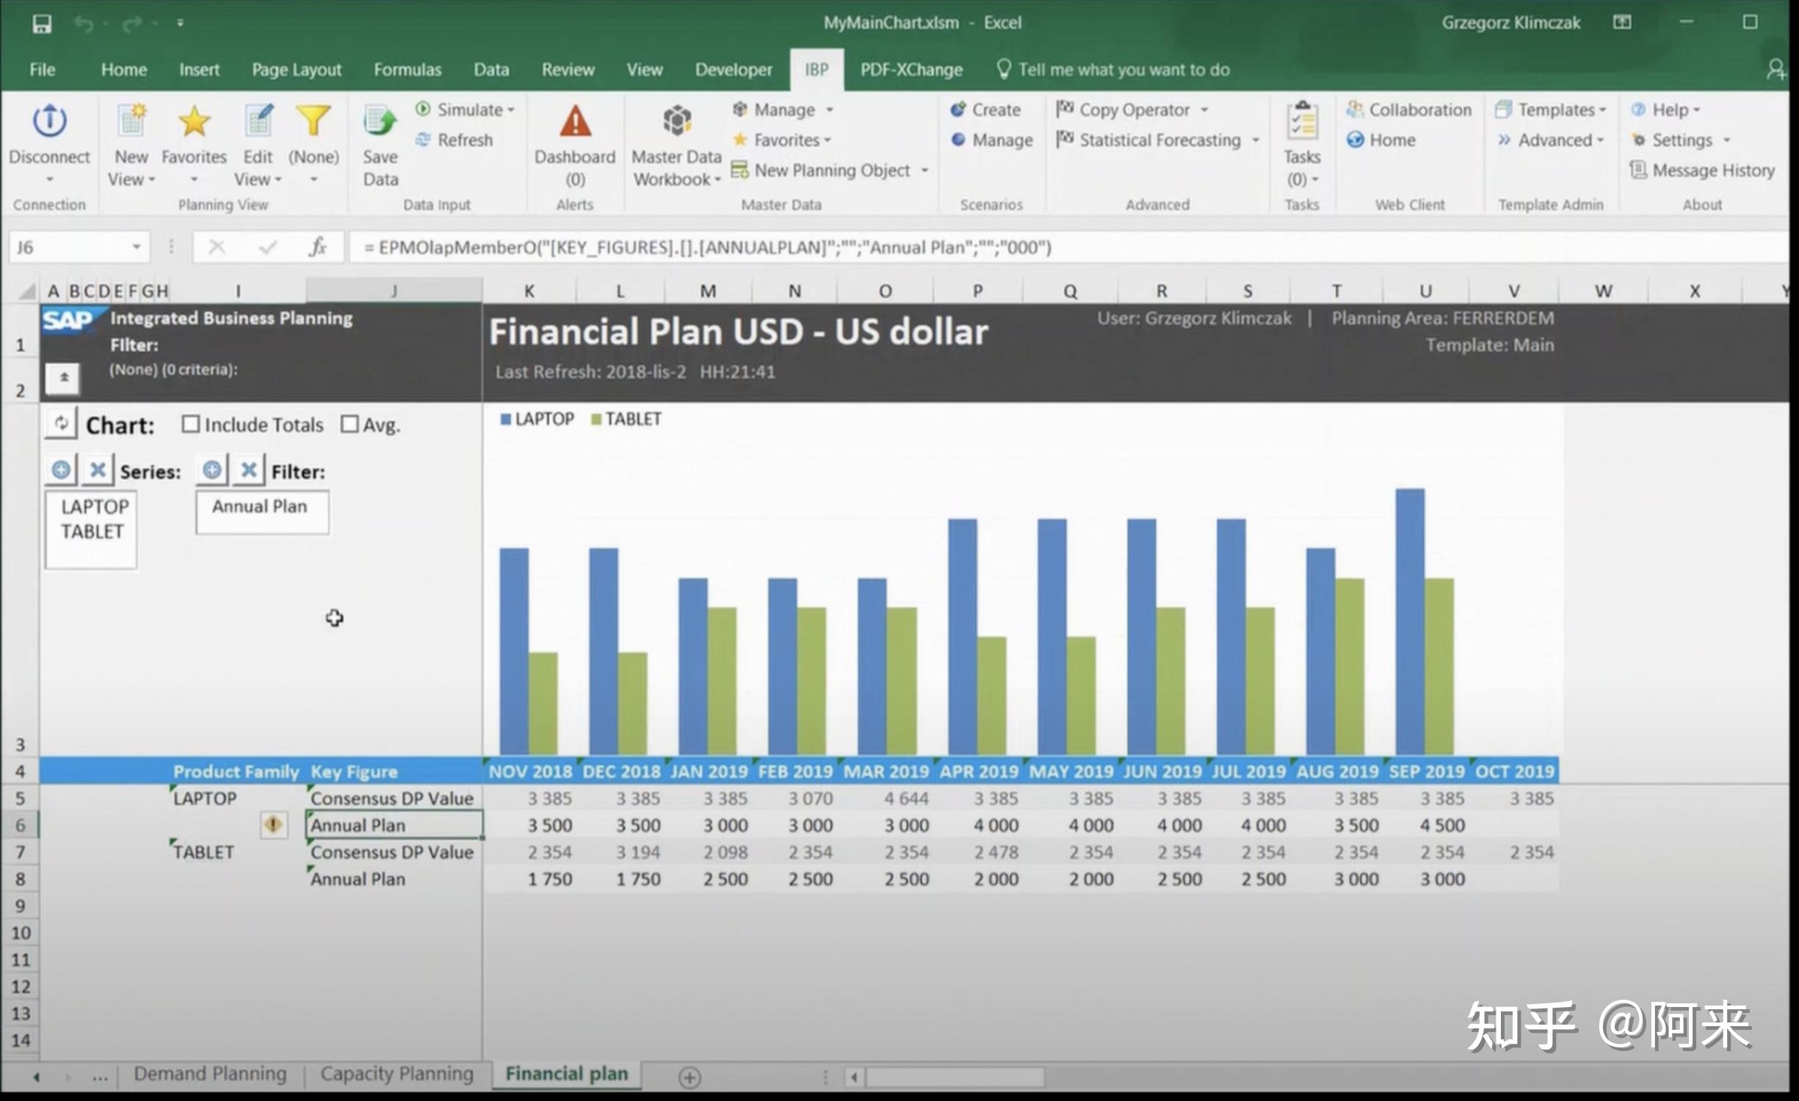Open the Capacity Planning sheet tab
This screenshot has width=1799, height=1101.
click(397, 1074)
